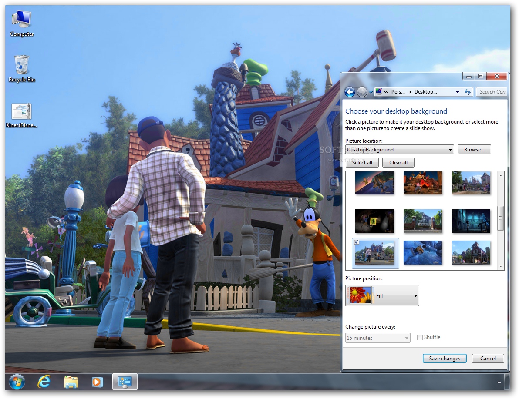Click the 'Change picture every:' label

pyautogui.click(x=370, y=326)
